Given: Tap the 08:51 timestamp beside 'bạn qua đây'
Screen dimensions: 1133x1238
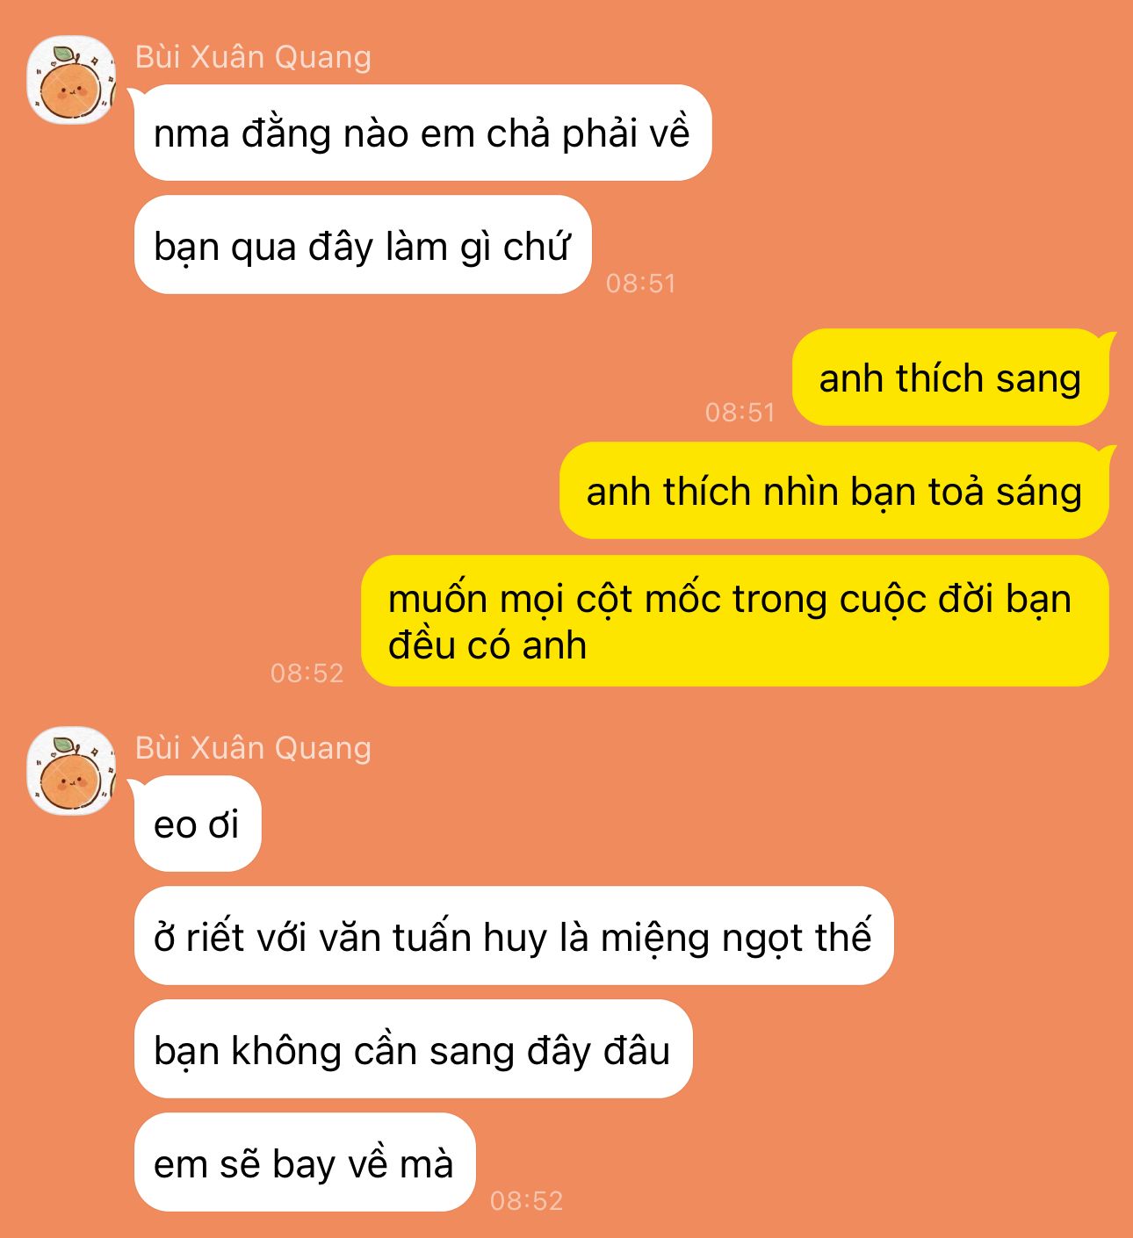Looking at the screenshot, I should click(641, 283).
